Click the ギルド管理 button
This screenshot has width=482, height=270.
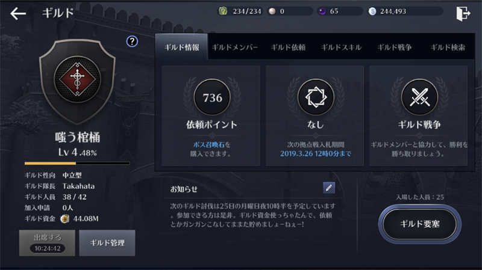(107, 243)
